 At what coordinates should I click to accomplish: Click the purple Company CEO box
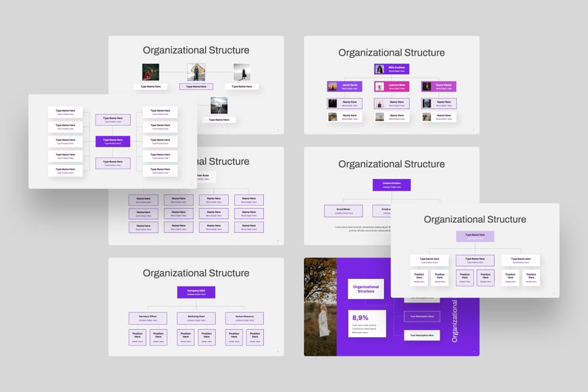[196, 293]
